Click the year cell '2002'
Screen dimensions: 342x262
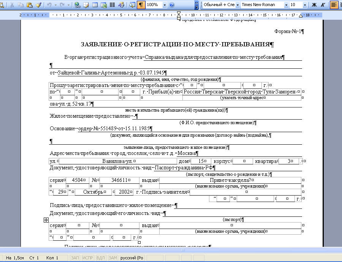[124, 192]
